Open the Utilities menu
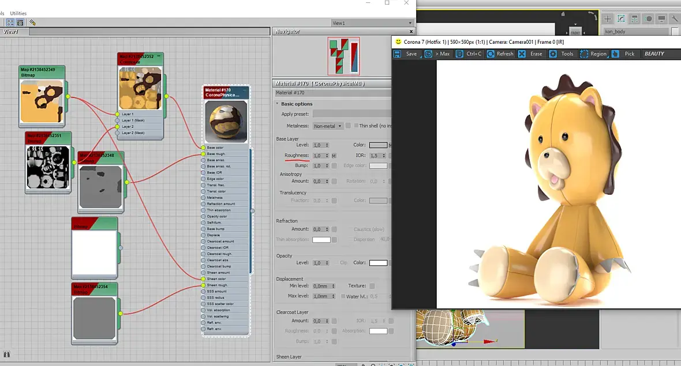The image size is (681, 366). pyautogui.click(x=18, y=13)
